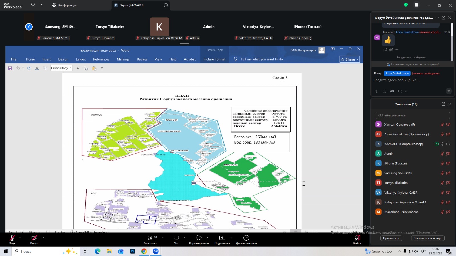The image size is (456, 256).
Task: Open the arrow next to Участники button
Action: click(x=163, y=238)
